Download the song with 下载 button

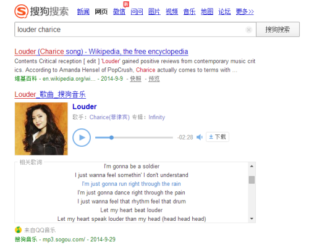click(218, 137)
